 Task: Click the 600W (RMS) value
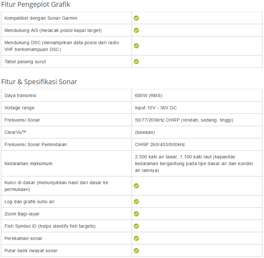pos(149,95)
